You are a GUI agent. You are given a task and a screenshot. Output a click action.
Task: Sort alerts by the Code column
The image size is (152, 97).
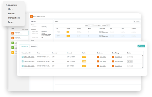point(68,29)
